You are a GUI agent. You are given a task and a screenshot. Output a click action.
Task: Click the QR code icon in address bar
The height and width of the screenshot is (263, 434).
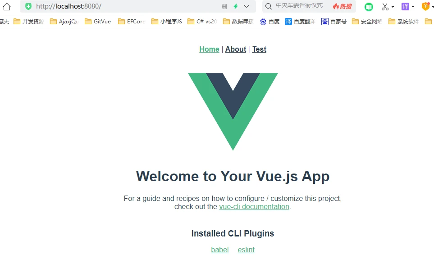pyautogui.click(x=224, y=6)
